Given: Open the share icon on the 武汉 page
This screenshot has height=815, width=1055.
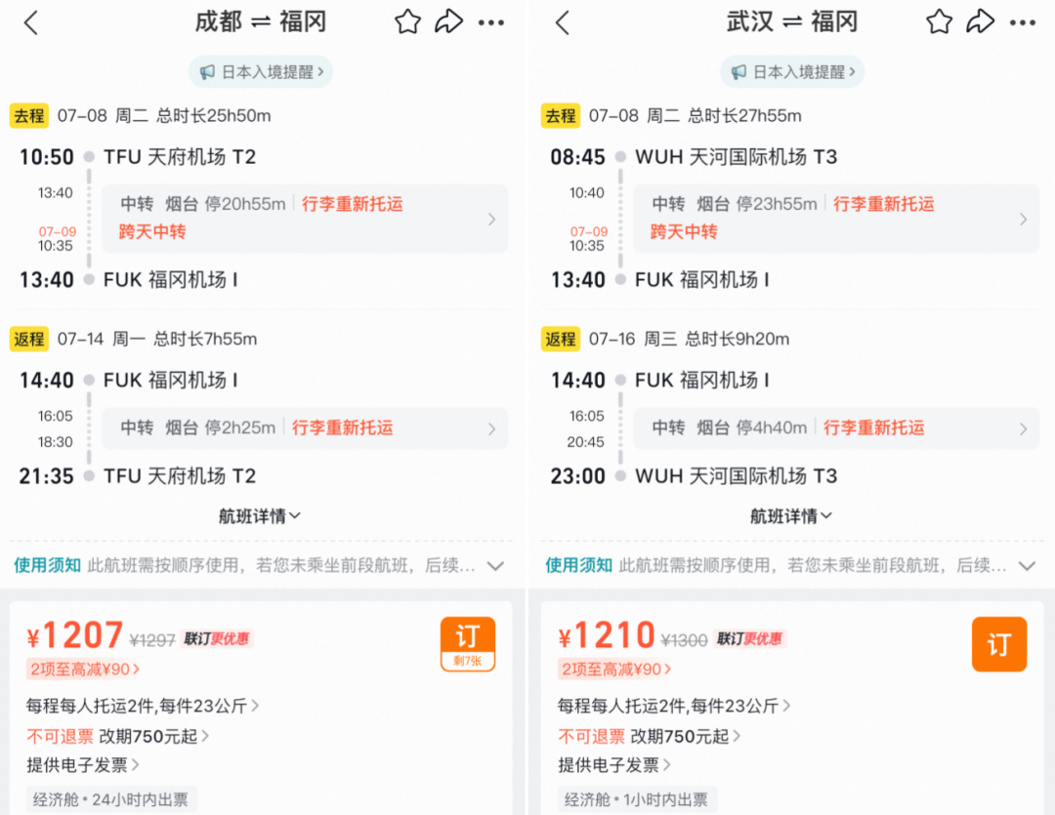Looking at the screenshot, I should (x=981, y=21).
